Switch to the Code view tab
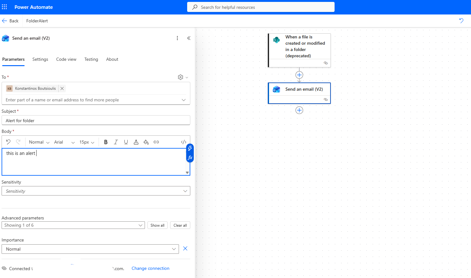The image size is (471, 278). pyautogui.click(x=66, y=59)
